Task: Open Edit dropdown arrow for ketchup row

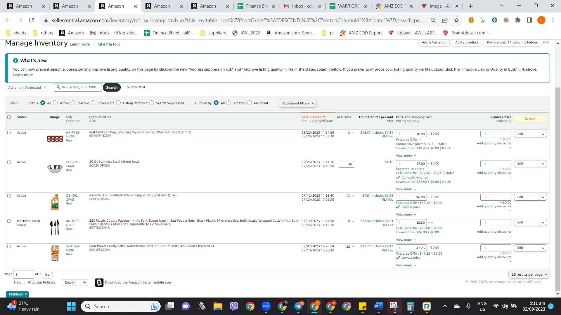Action: (543, 134)
